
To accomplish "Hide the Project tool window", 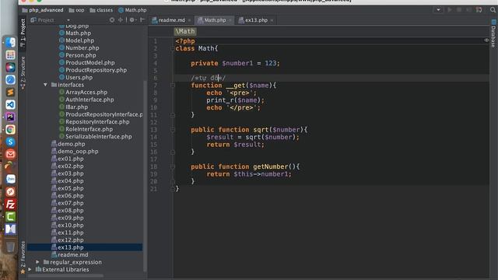I will 142,20.
